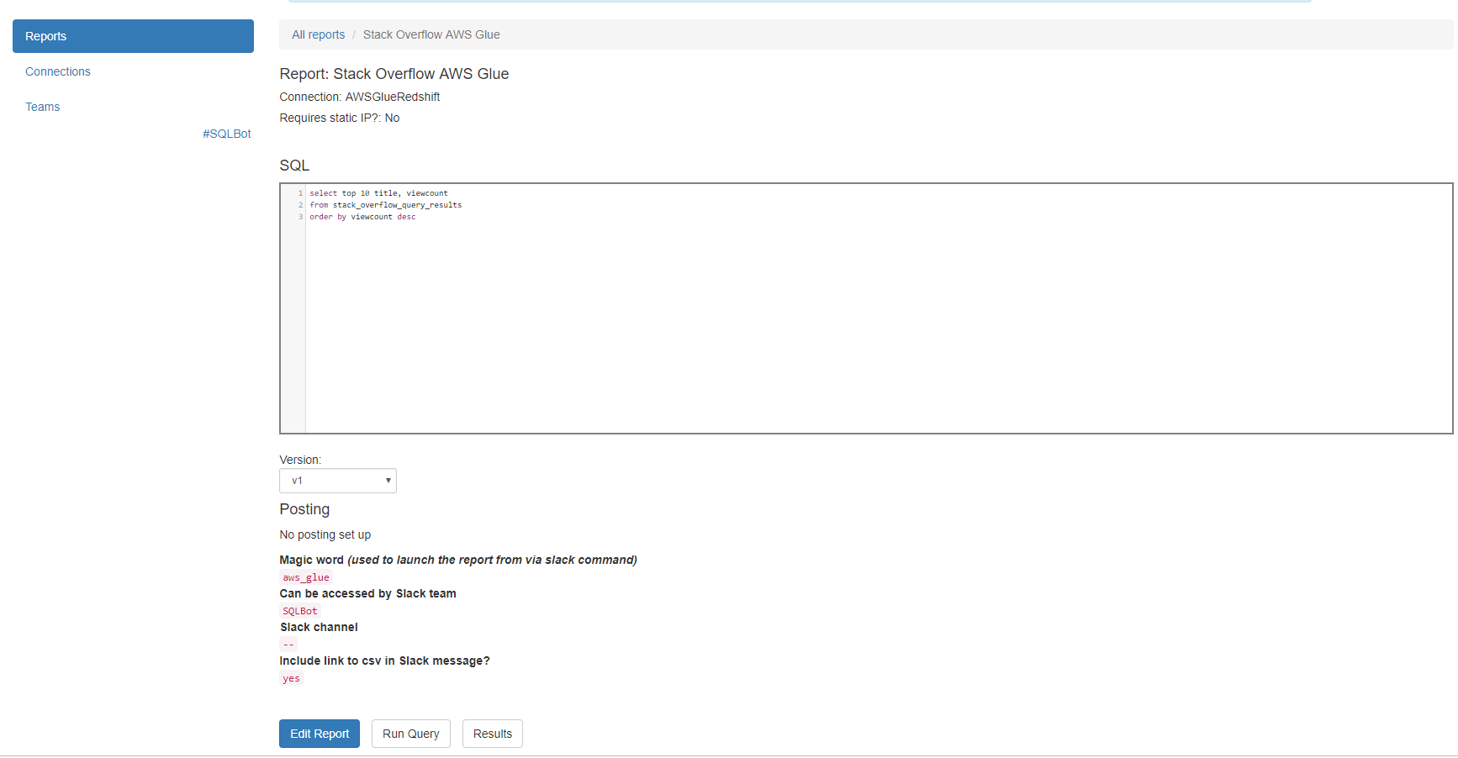
Task: Click SQL line 'from stack_overflow_query_results'
Action: click(386, 205)
